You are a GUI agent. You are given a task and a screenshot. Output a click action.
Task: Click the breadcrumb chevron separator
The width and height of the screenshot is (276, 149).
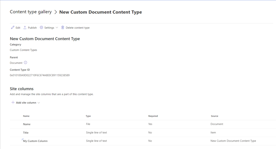pos(56,12)
